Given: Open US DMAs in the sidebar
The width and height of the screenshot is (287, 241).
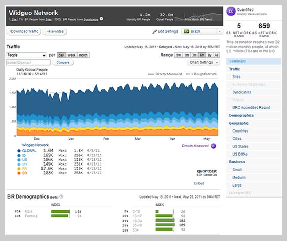Looking at the screenshot, I should pyautogui.click(x=253, y=154).
